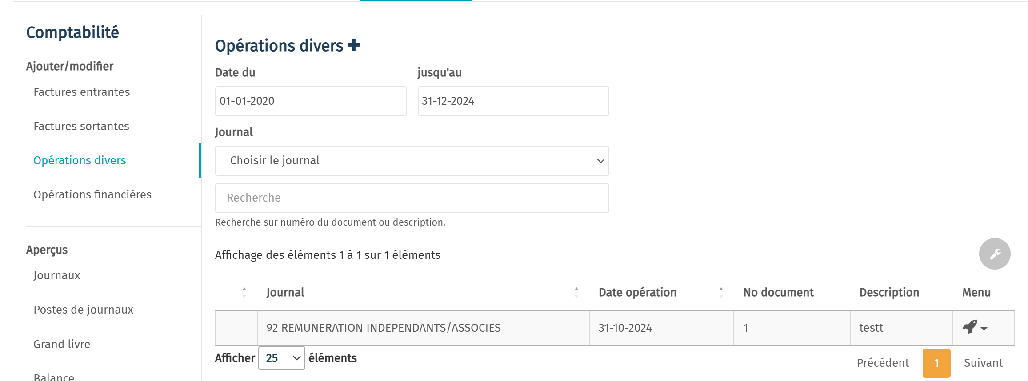The width and height of the screenshot is (1028, 381).
Task: Open Postes de journaux overview
Action: [84, 310]
